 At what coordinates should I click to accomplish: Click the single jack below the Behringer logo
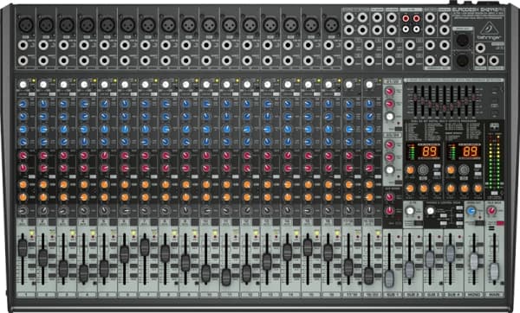480,48
